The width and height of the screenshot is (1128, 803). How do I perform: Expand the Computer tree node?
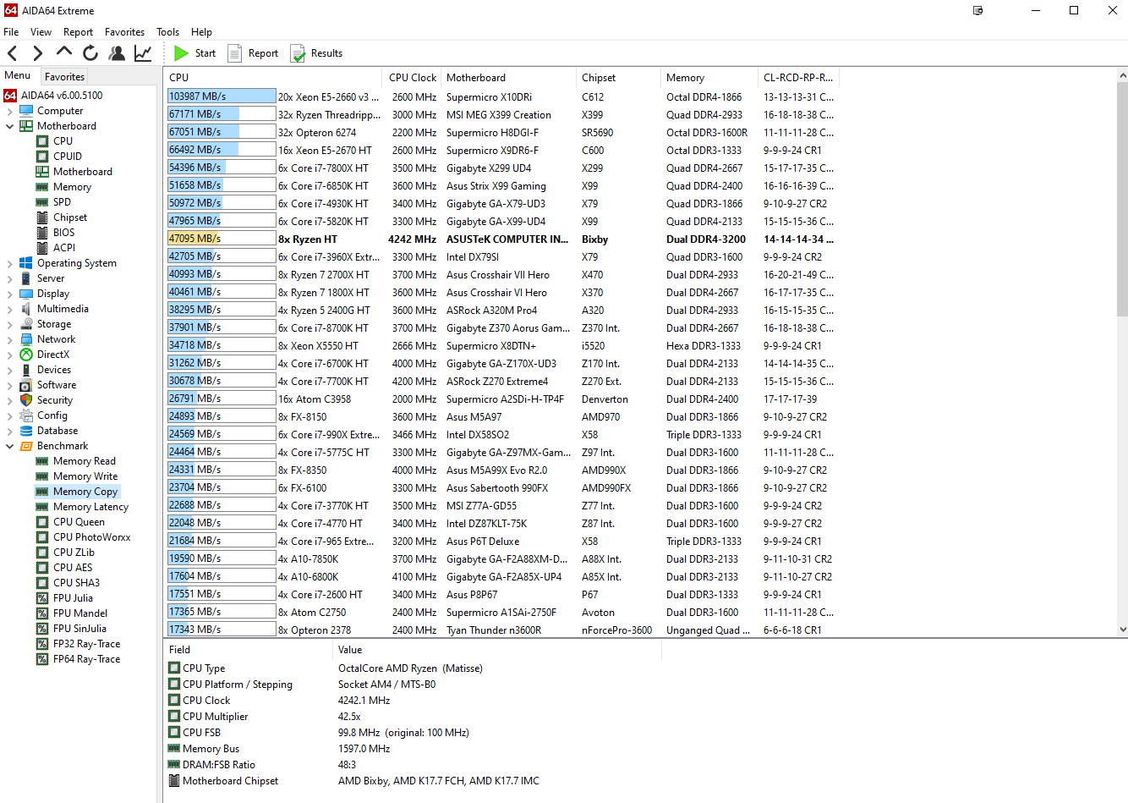[9, 111]
